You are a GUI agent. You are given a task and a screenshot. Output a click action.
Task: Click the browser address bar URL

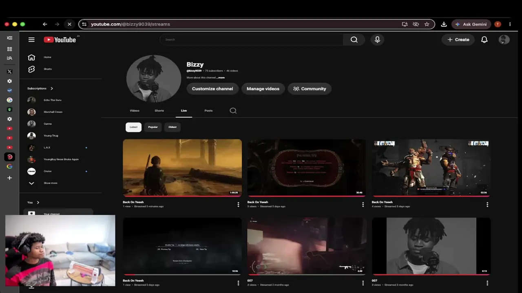pos(130,24)
